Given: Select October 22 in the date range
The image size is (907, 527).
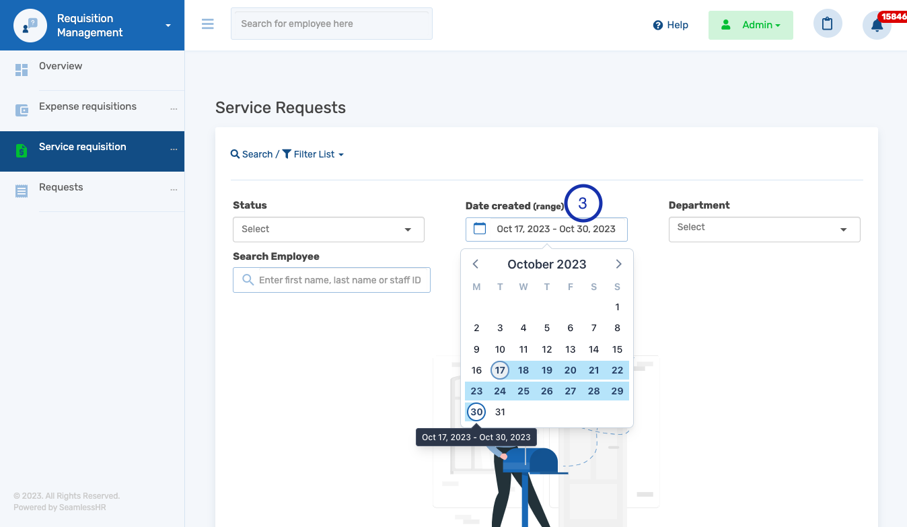Looking at the screenshot, I should [x=617, y=370].
